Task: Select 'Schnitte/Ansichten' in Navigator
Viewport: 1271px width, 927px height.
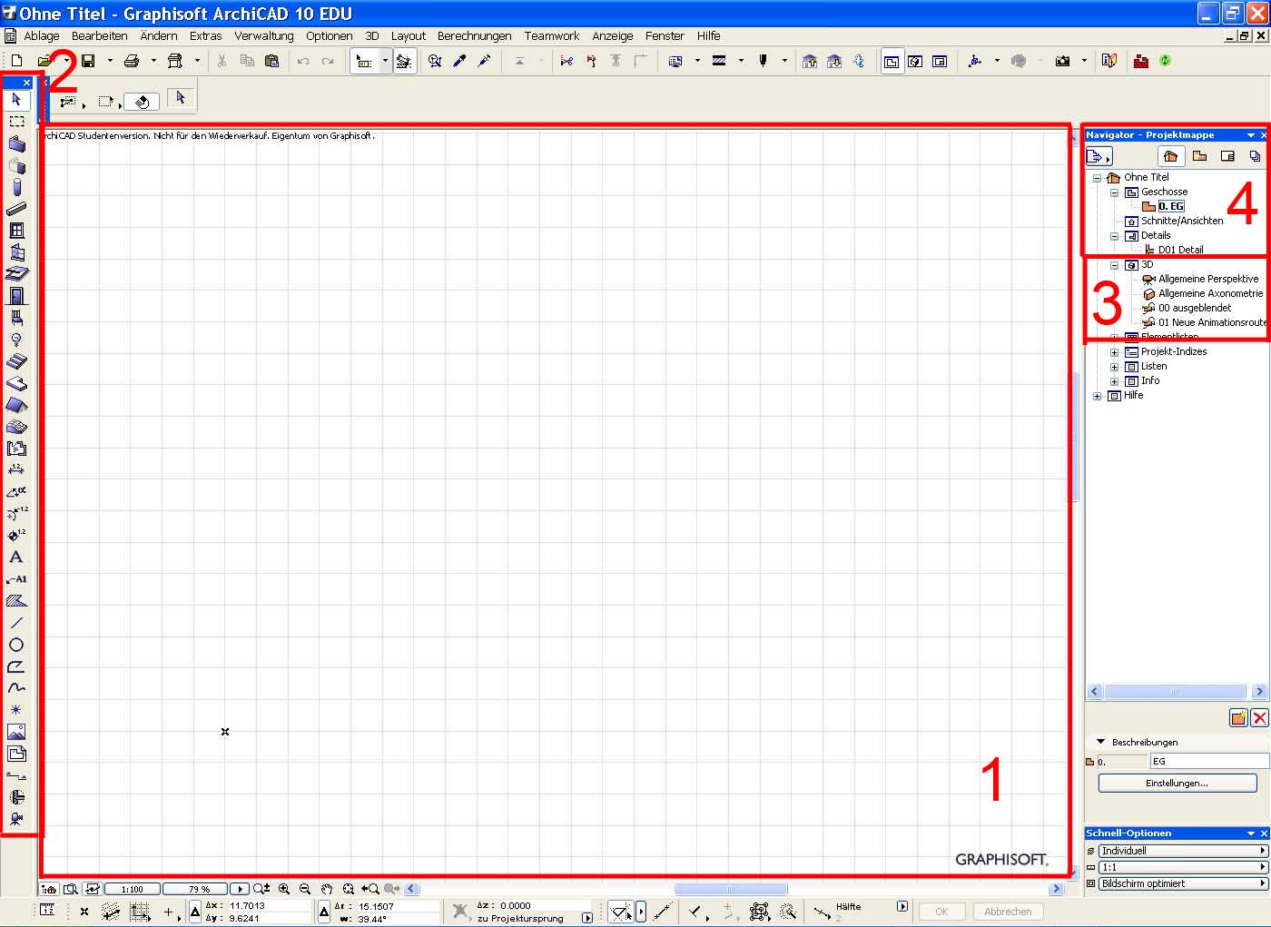Action: (x=1182, y=221)
